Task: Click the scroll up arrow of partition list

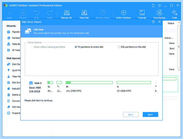Action: (179, 22)
